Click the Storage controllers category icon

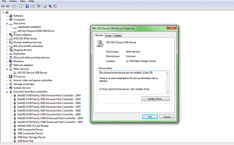(x=11, y=84)
